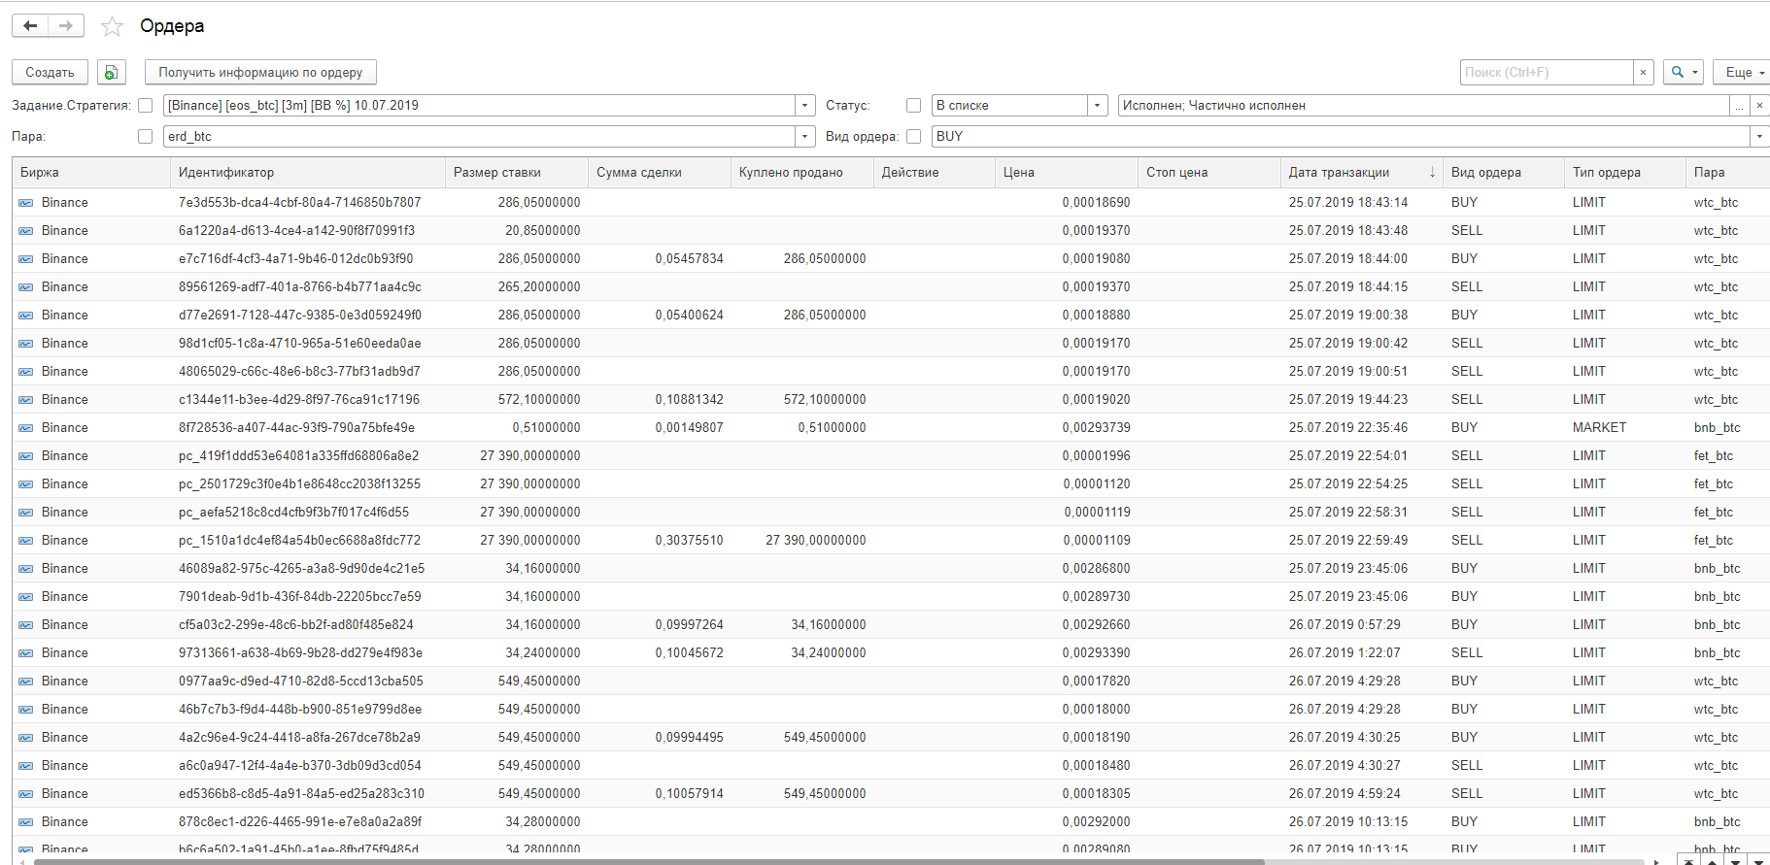Enable the Пара filter checkbox

[x=146, y=137]
